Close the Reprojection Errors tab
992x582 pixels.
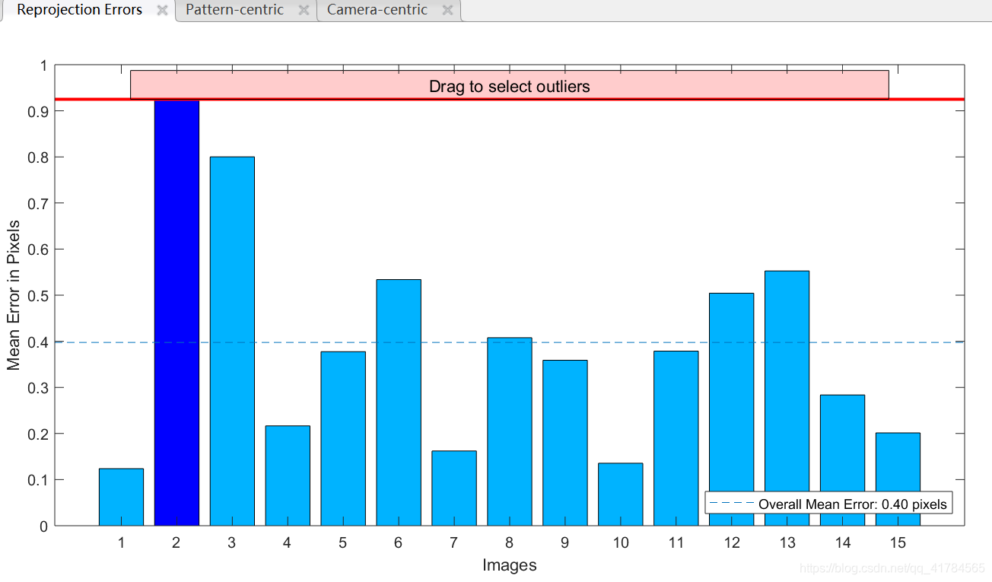click(x=162, y=11)
